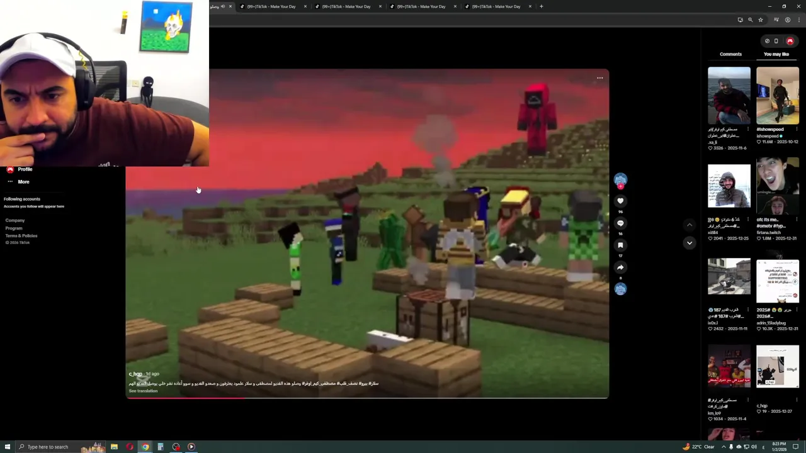Open the c_hgp username on the video

[x=135, y=374]
